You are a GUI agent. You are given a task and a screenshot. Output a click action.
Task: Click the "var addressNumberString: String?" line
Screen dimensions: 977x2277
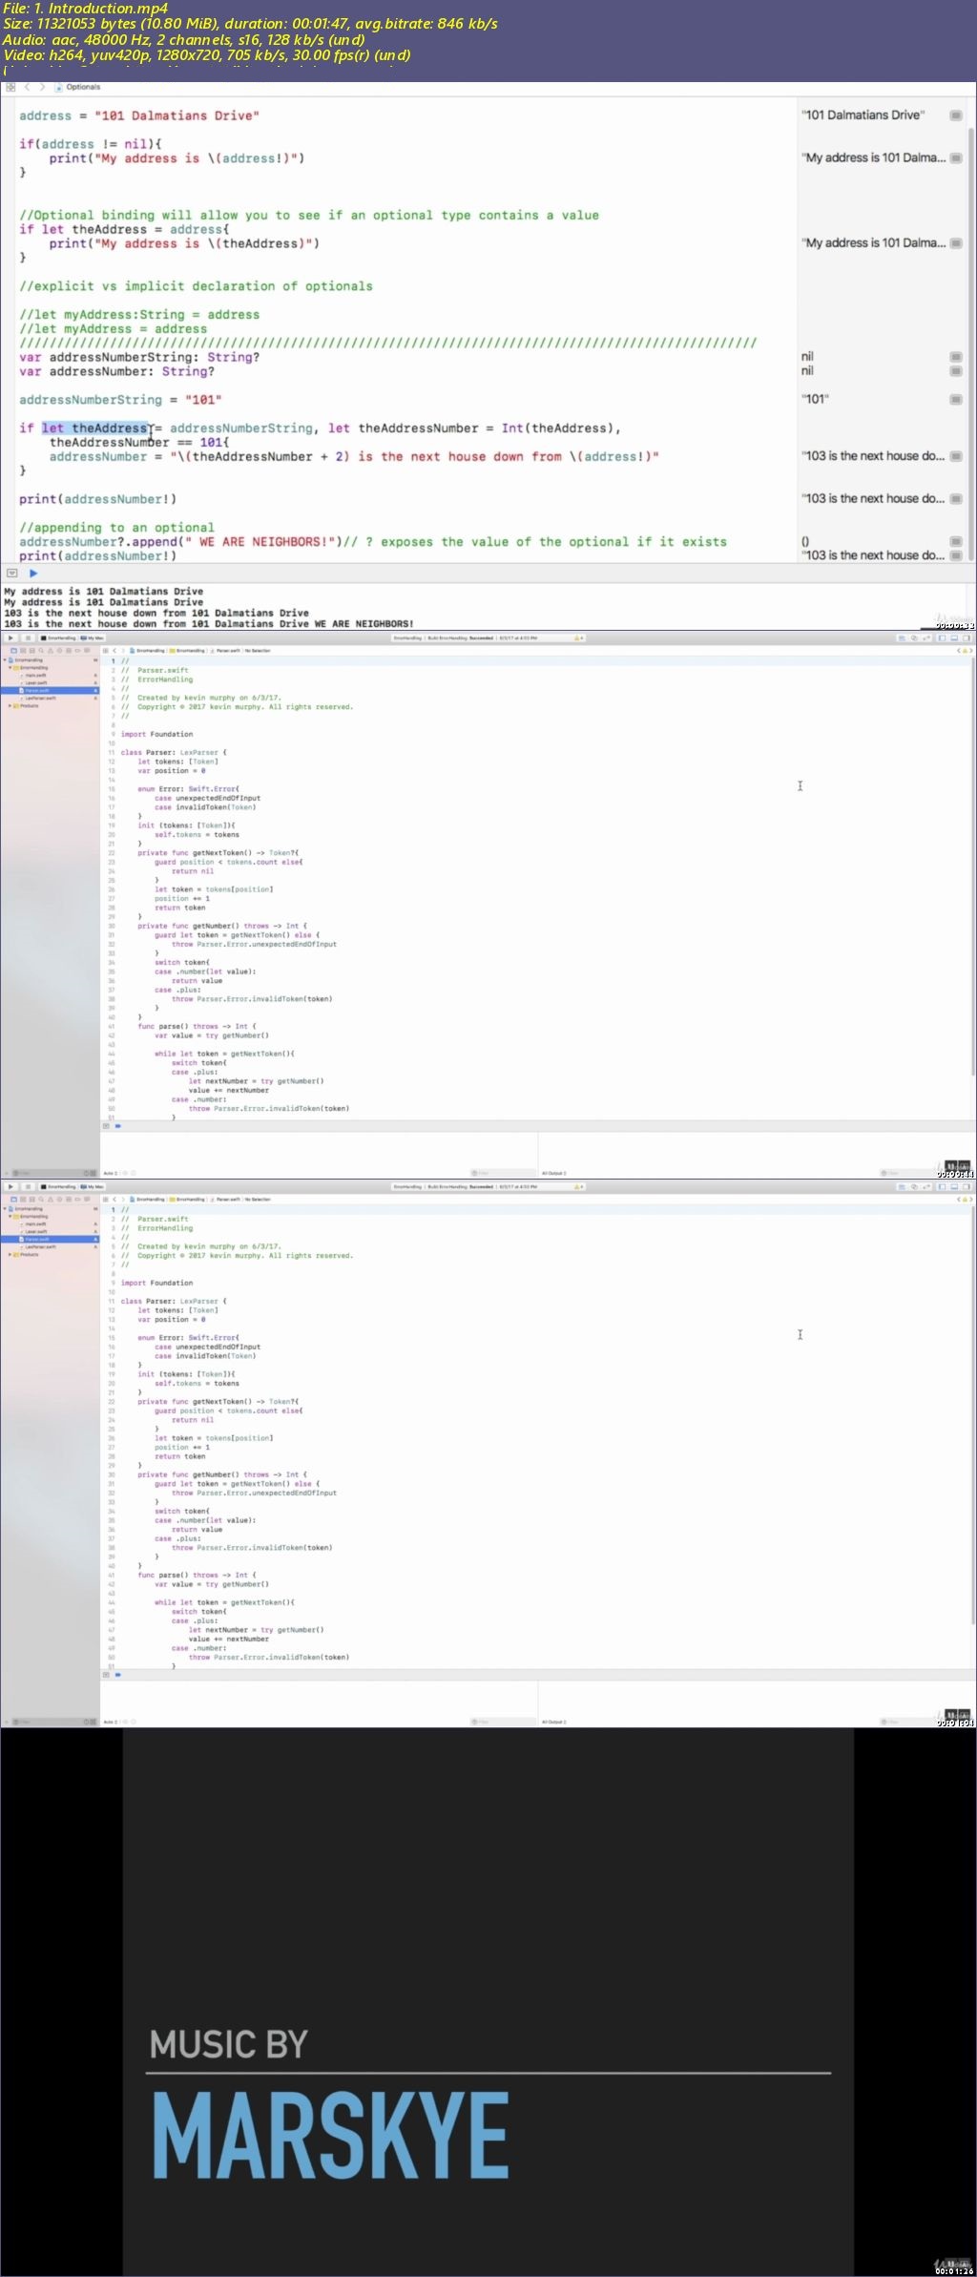[139, 357]
